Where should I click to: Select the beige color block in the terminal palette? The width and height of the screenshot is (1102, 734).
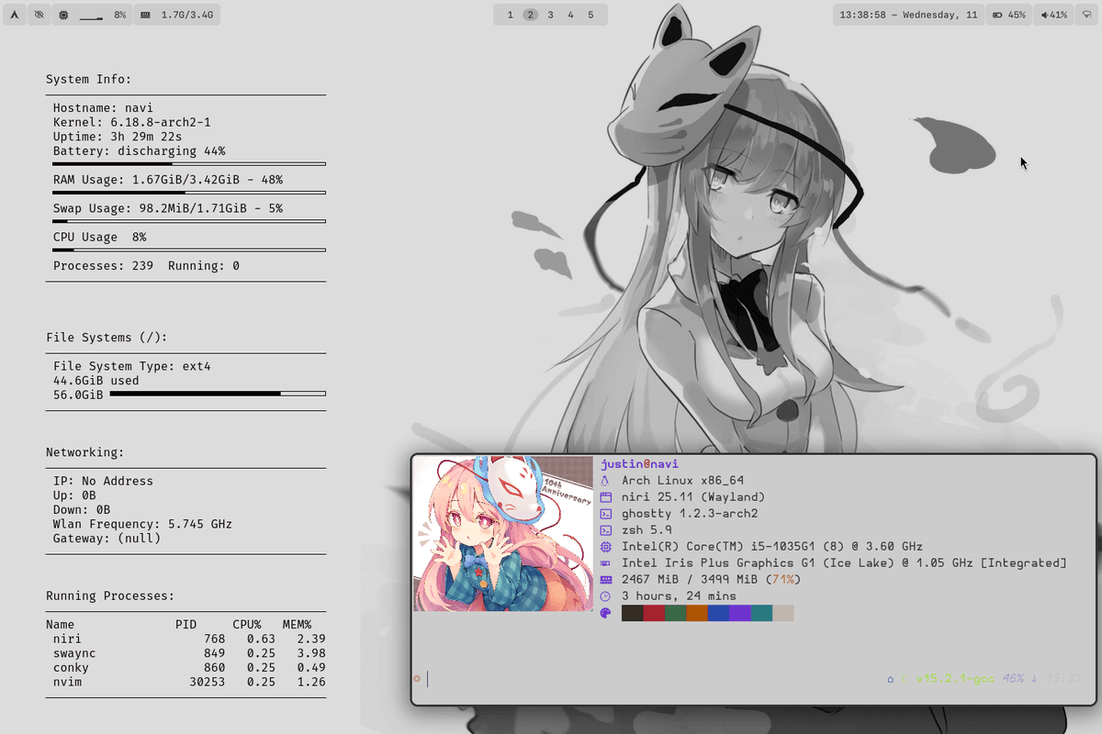[x=783, y=613]
